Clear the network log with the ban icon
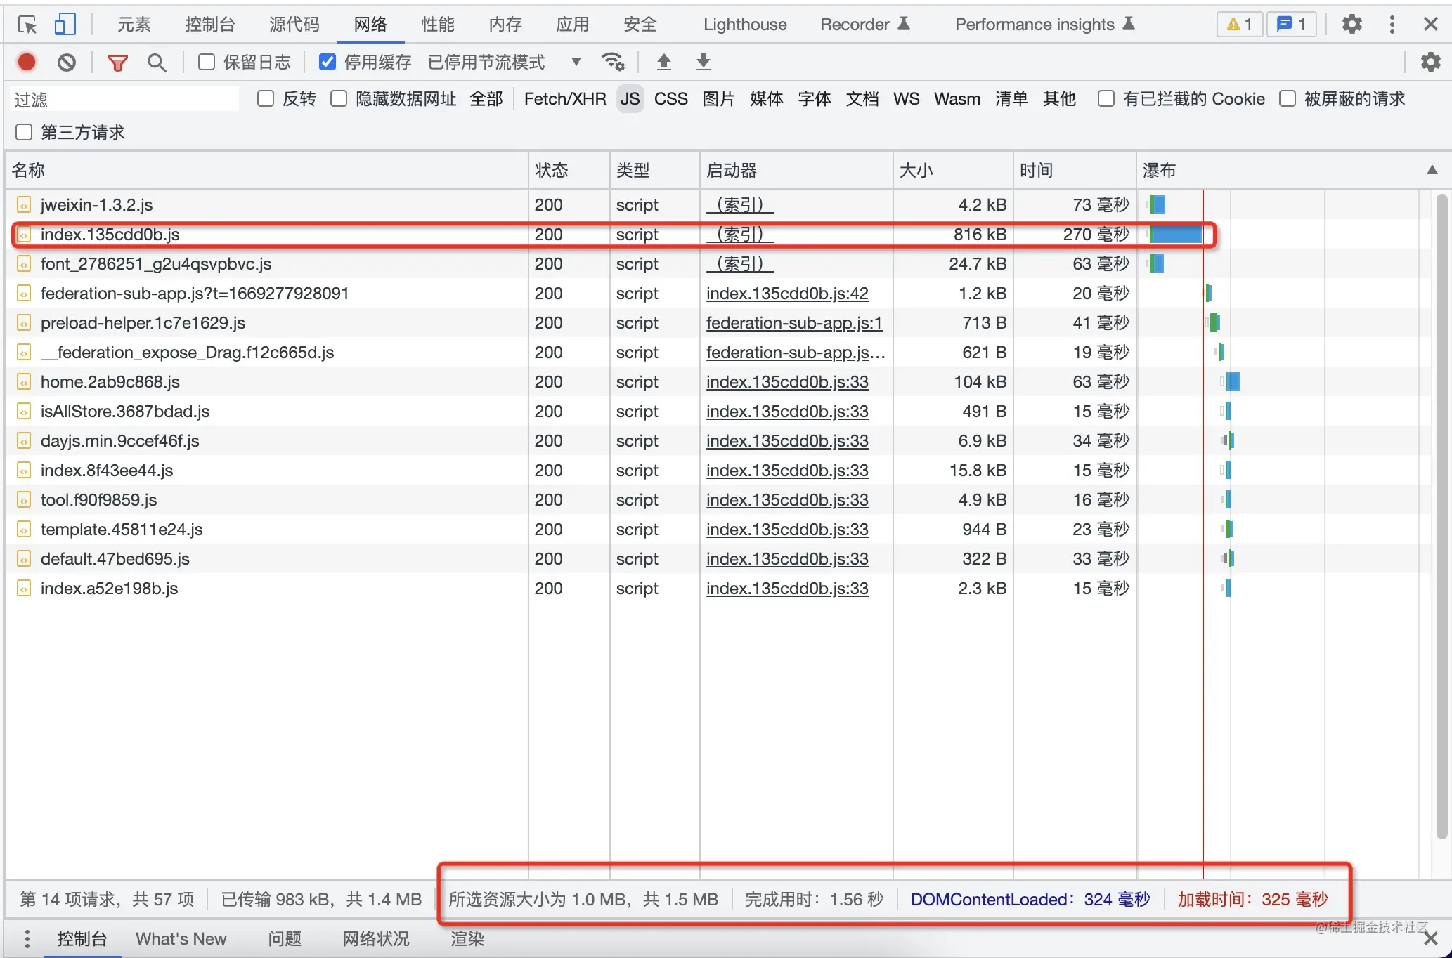Screen dimensions: 1452x958 [x=67, y=63]
